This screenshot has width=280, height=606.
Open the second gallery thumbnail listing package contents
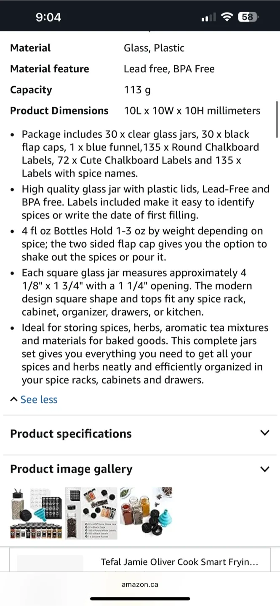point(91,513)
